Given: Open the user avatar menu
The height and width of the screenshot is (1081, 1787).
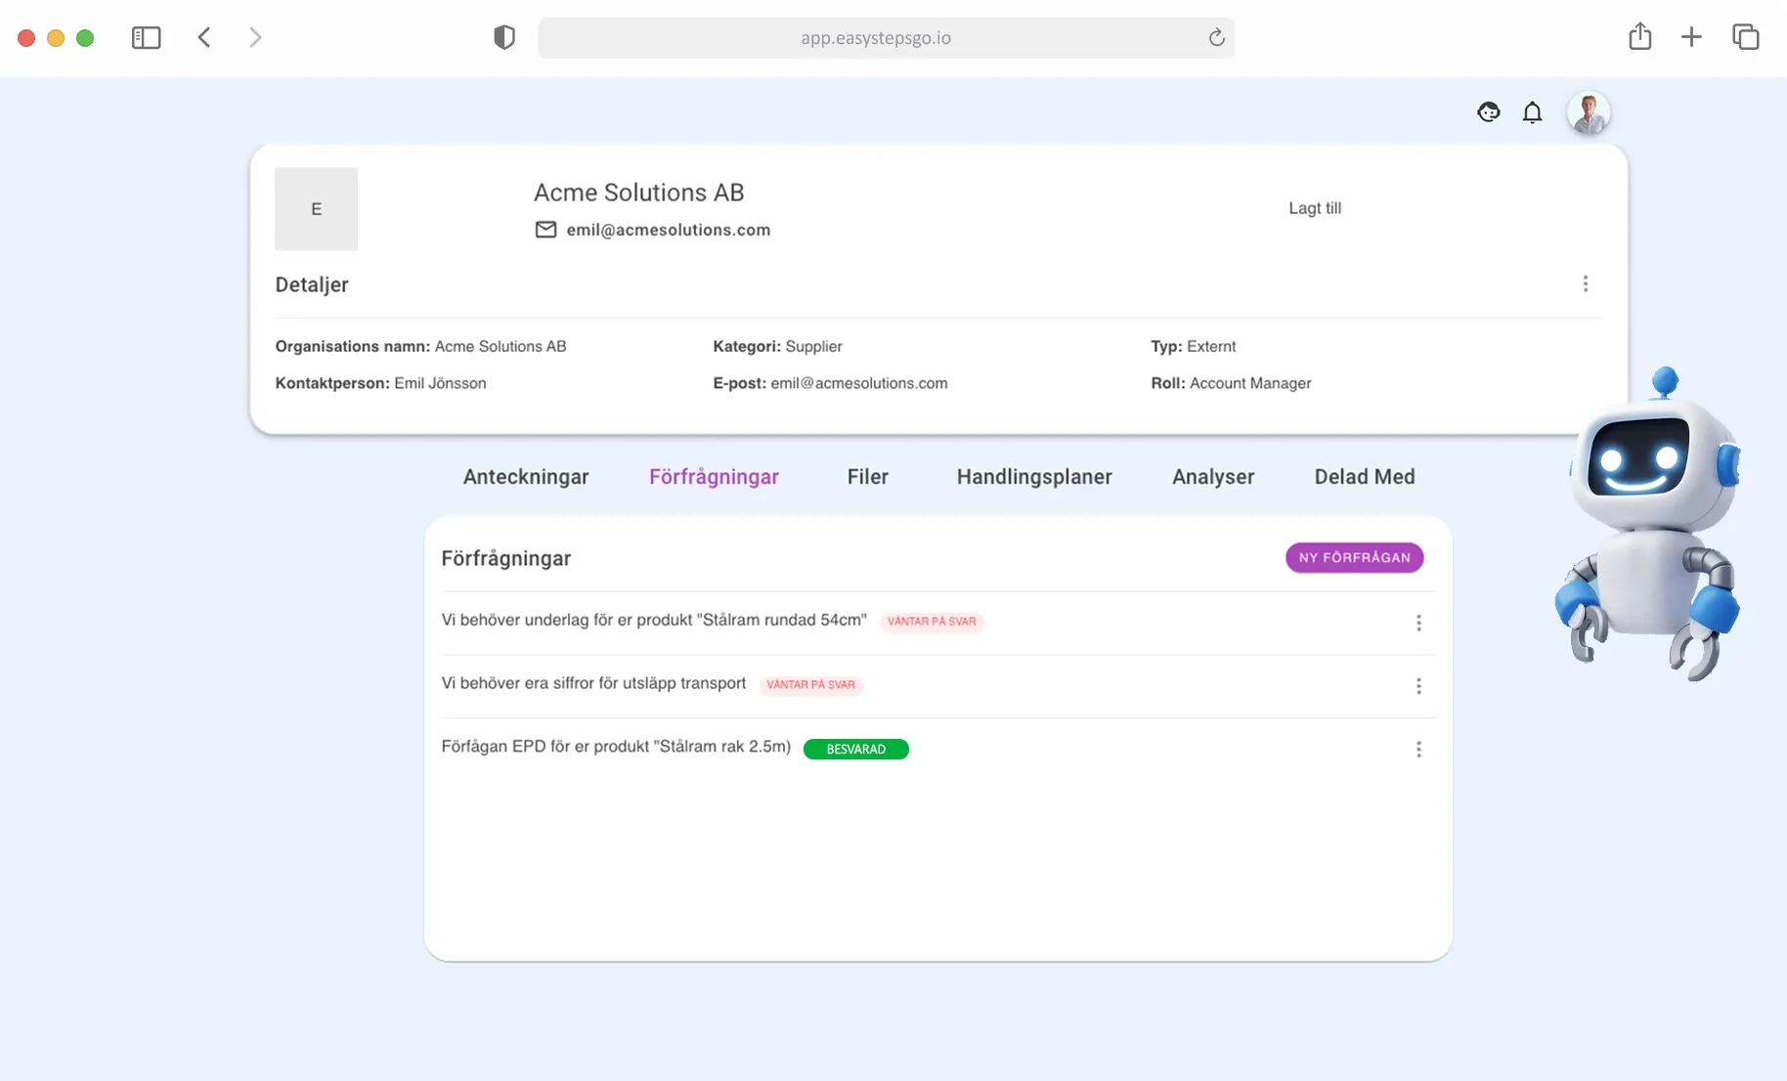Looking at the screenshot, I should [x=1588, y=111].
